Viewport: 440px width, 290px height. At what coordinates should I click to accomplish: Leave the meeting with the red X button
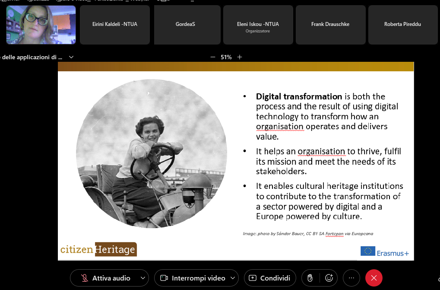374,278
